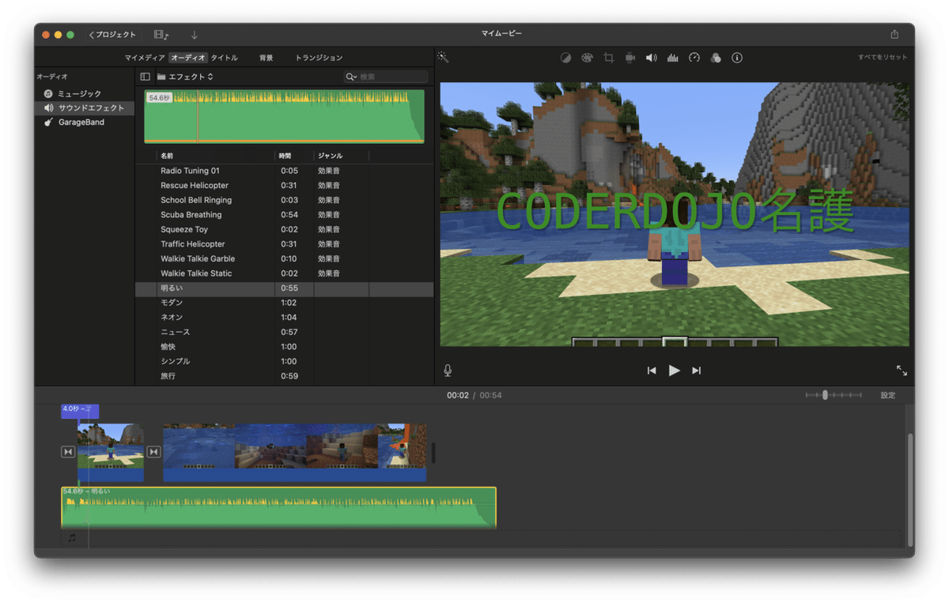Open noise reduction and equalizer tool
949x603 pixels.
[673, 58]
